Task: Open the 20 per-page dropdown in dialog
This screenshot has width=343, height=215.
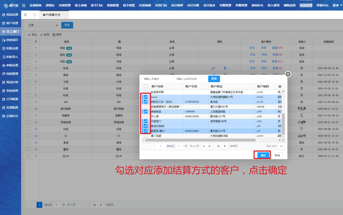Action: 221,146
